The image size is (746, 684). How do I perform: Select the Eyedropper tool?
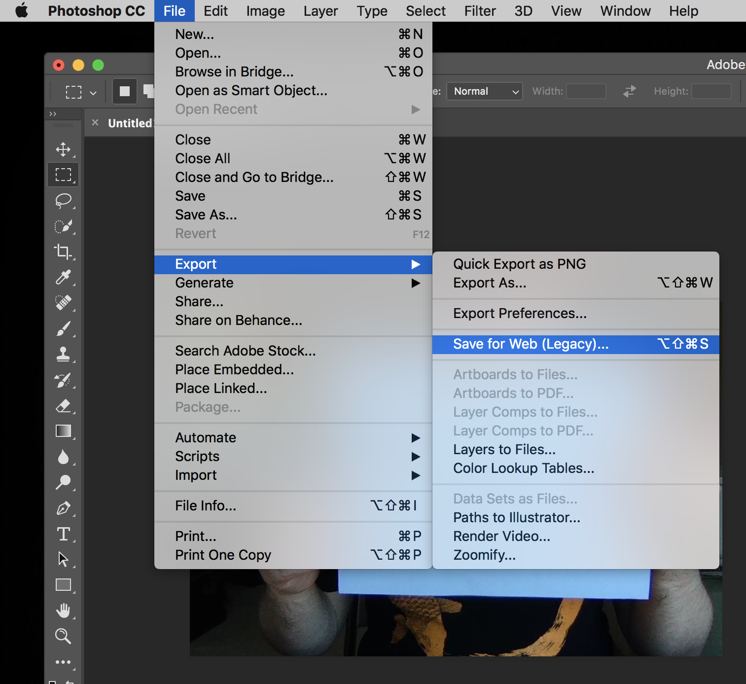point(63,277)
